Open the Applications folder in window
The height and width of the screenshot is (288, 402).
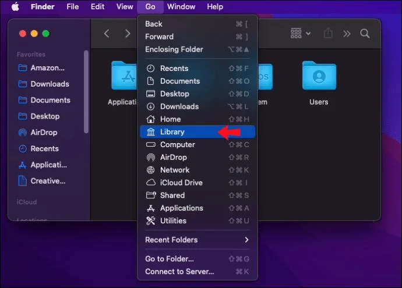point(124,76)
